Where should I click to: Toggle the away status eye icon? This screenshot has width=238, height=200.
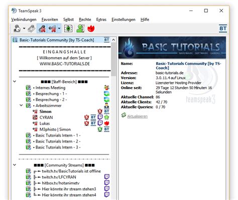click(68, 28)
